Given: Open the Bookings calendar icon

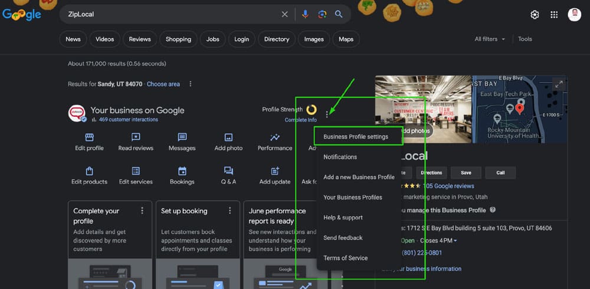Looking at the screenshot, I should [x=182, y=171].
